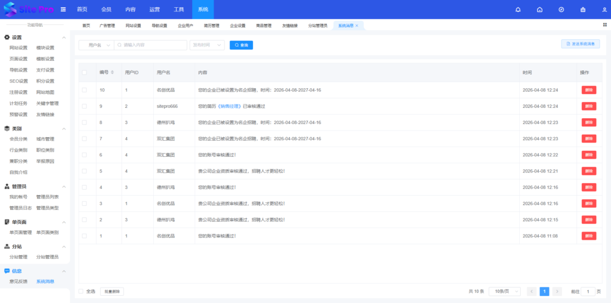The height and width of the screenshot is (303, 611).
Task: Delete message row number 10
Action: point(589,90)
